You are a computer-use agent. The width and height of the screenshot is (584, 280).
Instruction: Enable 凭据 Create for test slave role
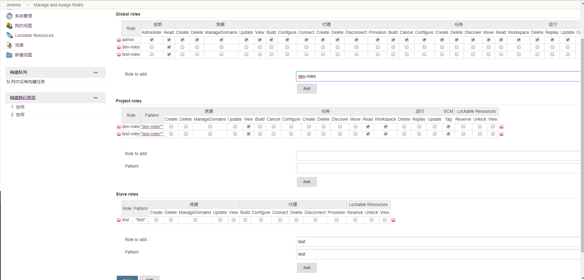pyautogui.click(x=156, y=220)
